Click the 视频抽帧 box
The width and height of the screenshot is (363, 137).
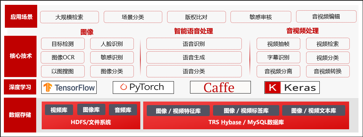[x=278, y=44]
